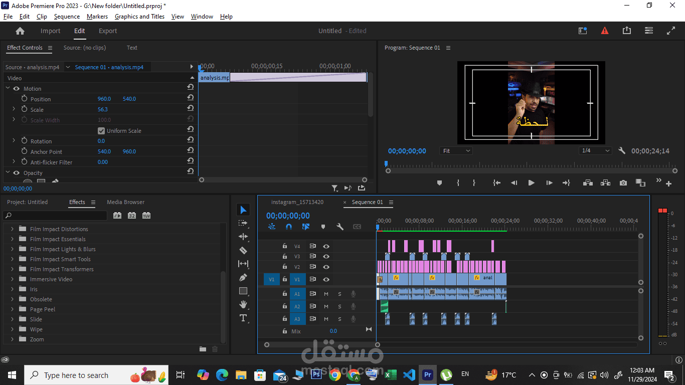This screenshot has height=385, width=685.
Task: Open the Effect Controls panel menu
Action: pyautogui.click(x=50, y=48)
